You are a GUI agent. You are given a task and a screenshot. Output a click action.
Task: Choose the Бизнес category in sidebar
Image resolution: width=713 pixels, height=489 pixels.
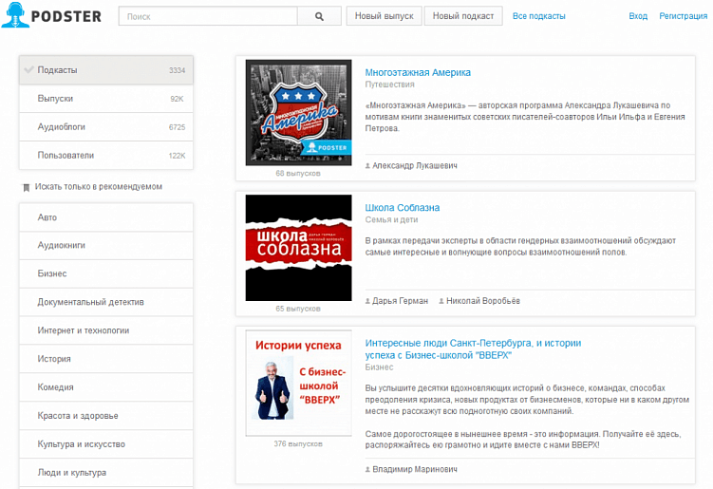pos(106,273)
